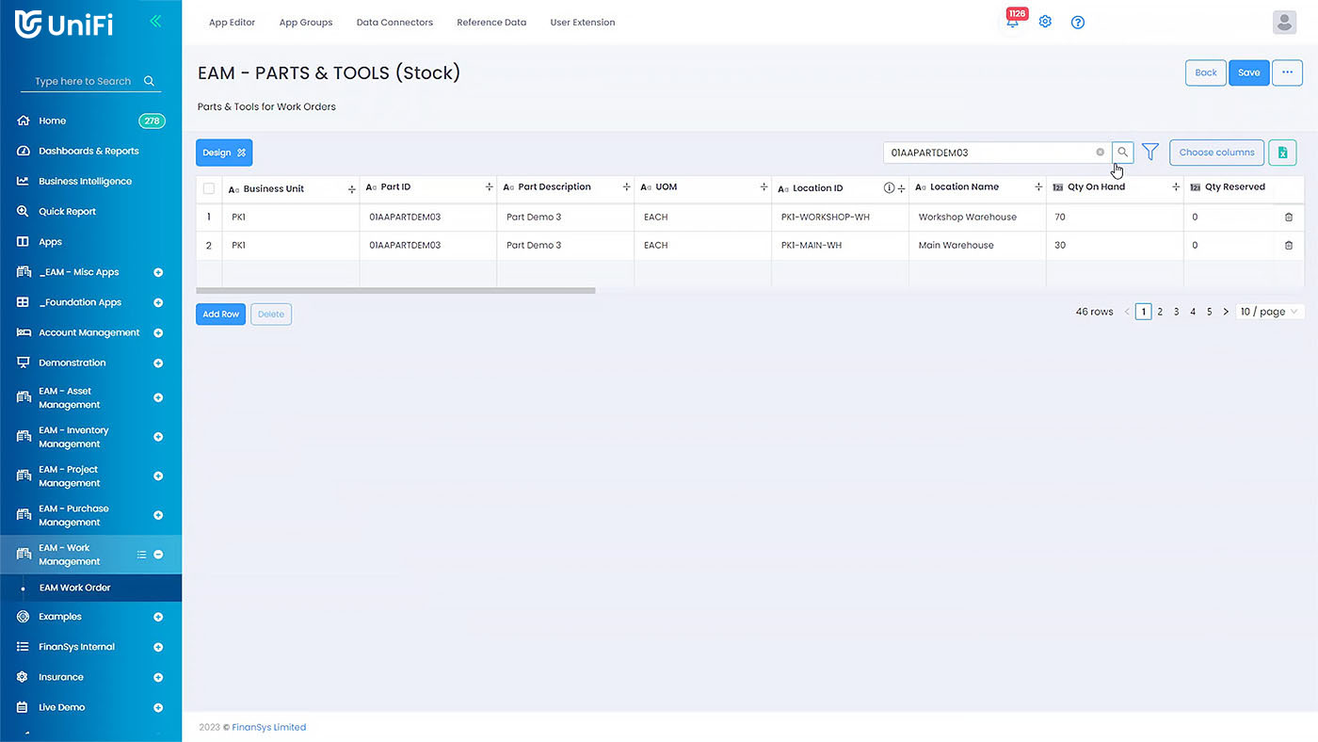Delete the PK1-WORKSHOP-WH row with trash icon
1318x742 pixels.
(1289, 218)
